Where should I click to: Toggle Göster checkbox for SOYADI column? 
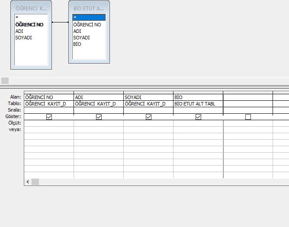[148, 117]
